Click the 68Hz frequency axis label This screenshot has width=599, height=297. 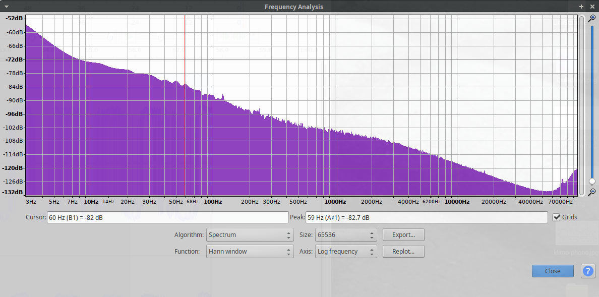(192, 201)
